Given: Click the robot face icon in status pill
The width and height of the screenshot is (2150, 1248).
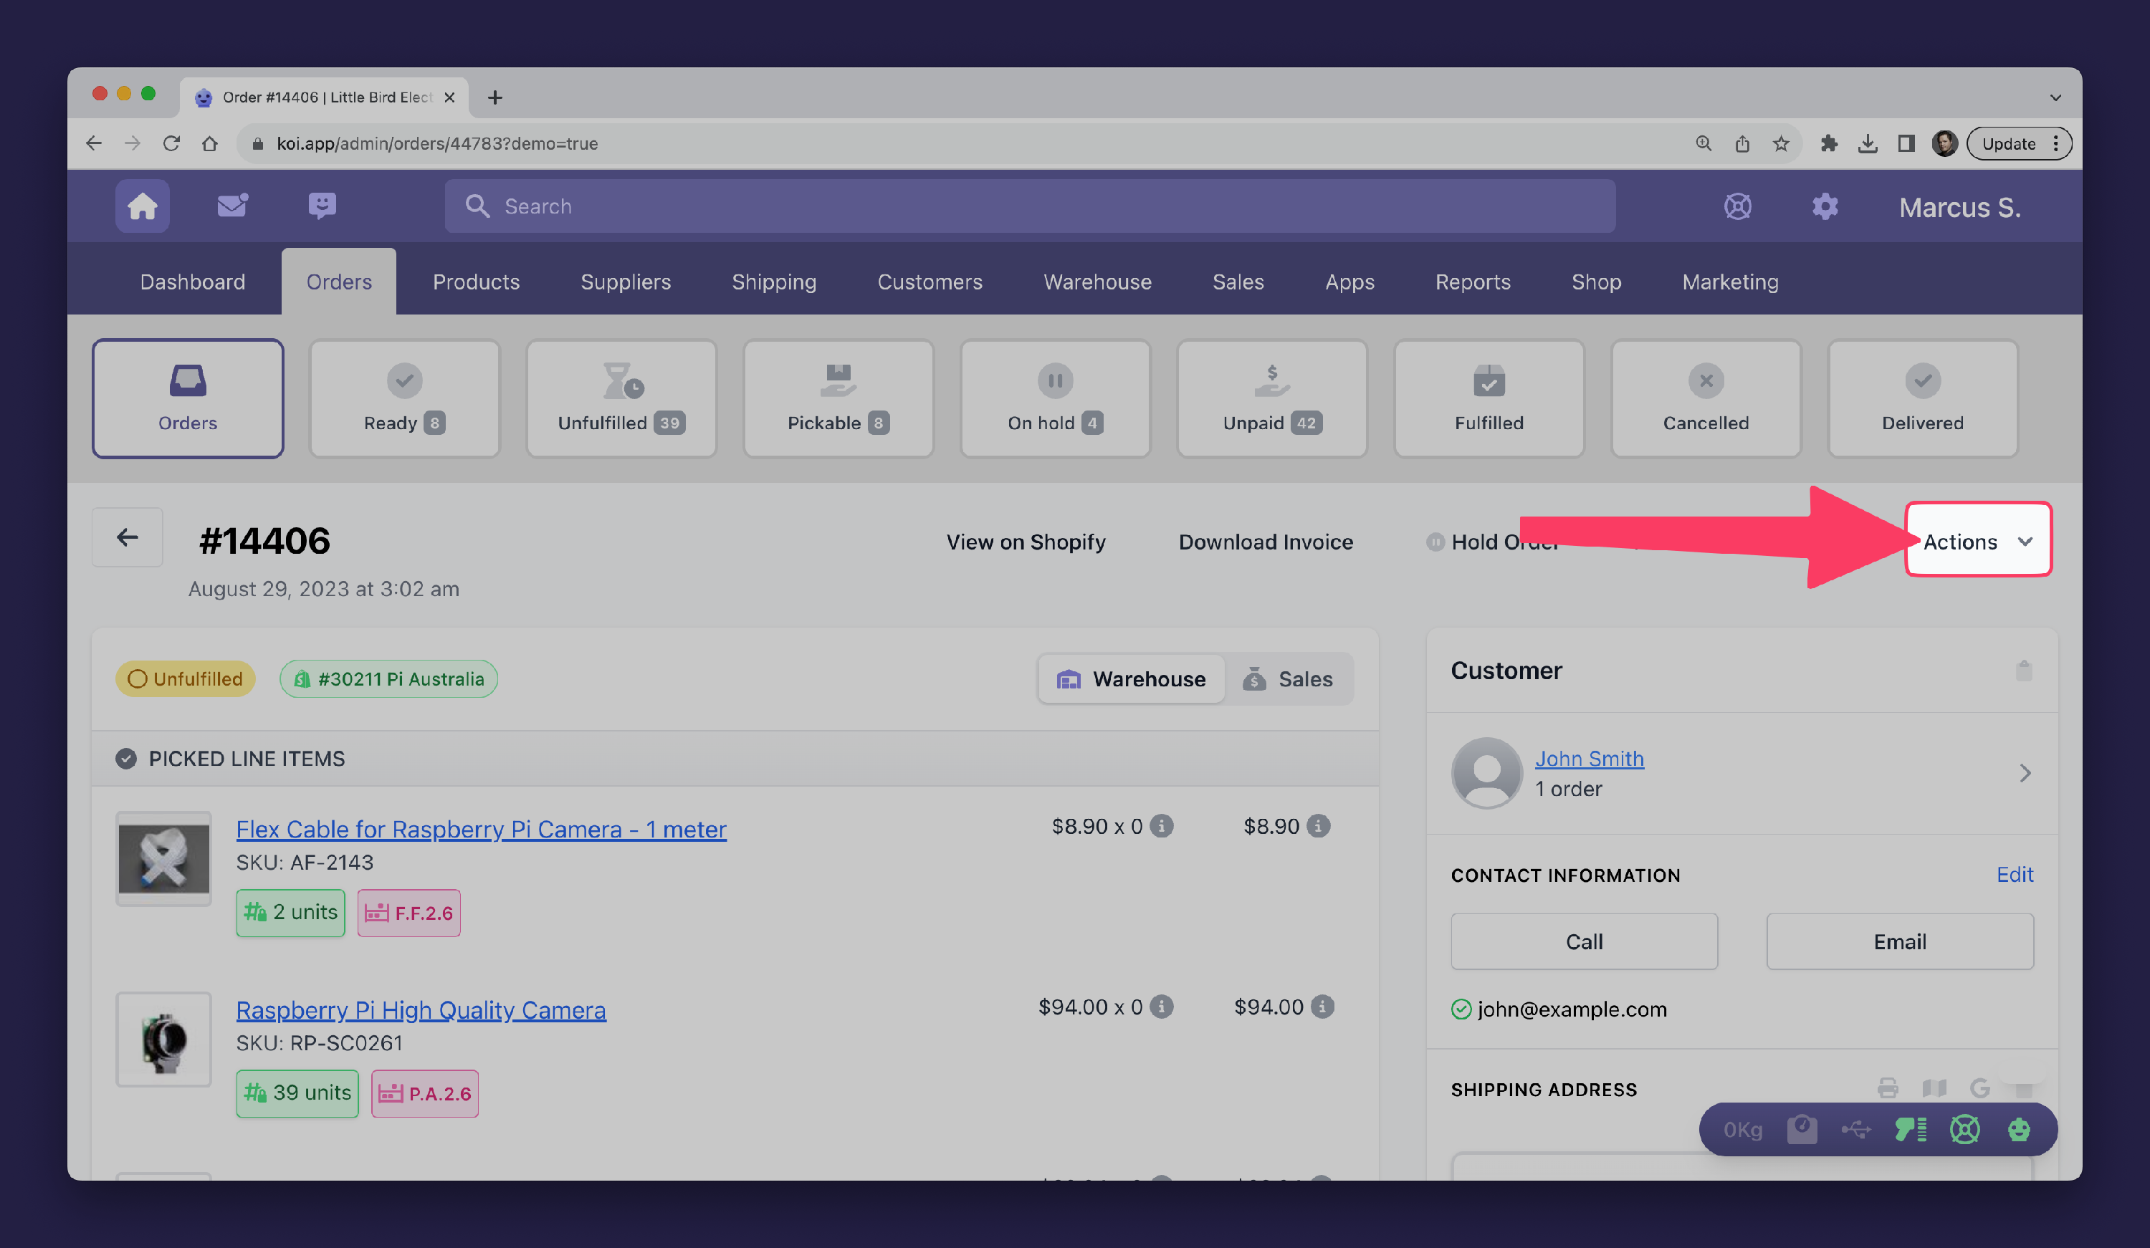Looking at the screenshot, I should pyautogui.click(x=2019, y=1129).
